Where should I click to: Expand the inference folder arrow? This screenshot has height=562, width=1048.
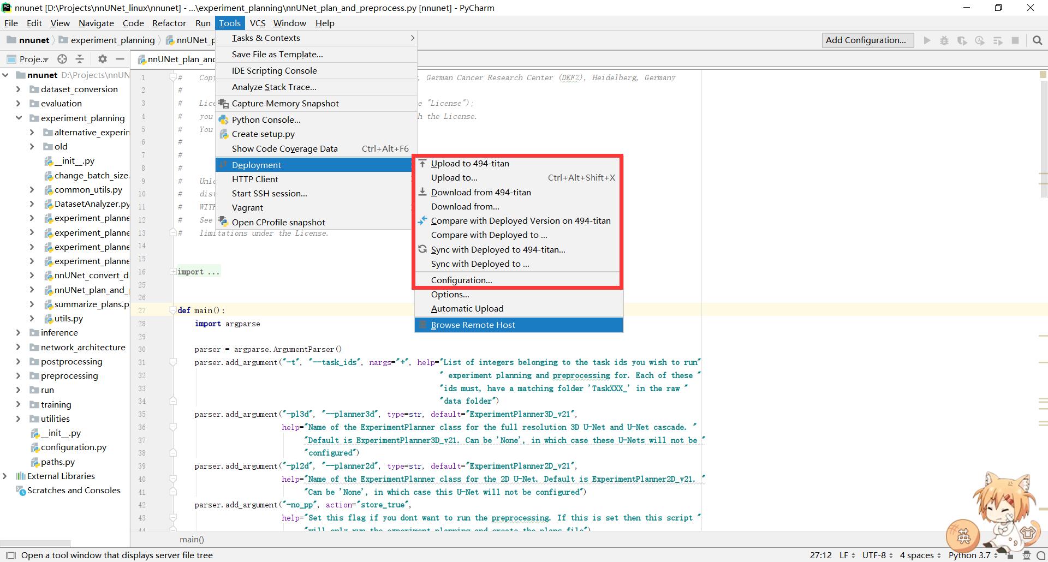19,332
